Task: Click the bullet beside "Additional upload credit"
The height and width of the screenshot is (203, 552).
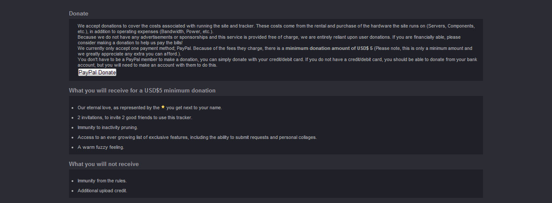Action: 72,191
